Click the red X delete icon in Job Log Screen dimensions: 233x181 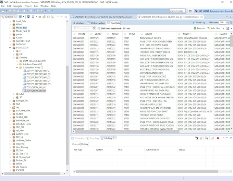[218, 138]
